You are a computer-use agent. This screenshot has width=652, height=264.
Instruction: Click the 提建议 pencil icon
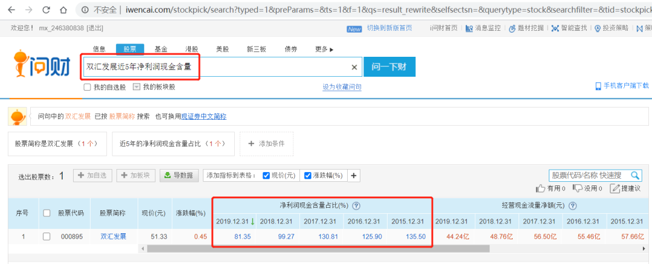(615, 188)
